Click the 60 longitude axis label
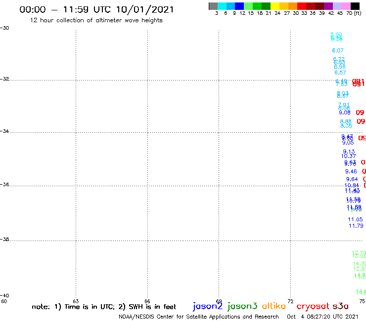The width and height of the screenshot is (366, 321). coord(4,301)
